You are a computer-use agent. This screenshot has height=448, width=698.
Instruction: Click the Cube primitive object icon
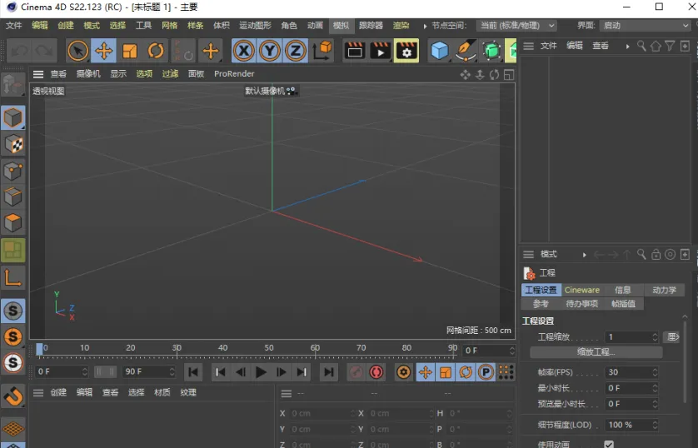439,52
